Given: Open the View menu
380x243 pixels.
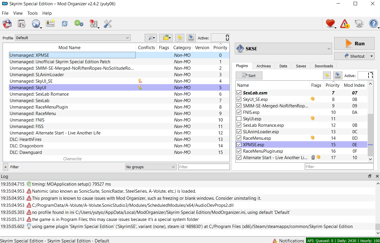Looking at the screenshot, I should 18,13.
